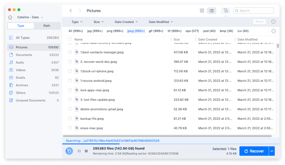
Task: Check 2. recover-word-doc.jpeg checkbox
Action: coord(70,62)
